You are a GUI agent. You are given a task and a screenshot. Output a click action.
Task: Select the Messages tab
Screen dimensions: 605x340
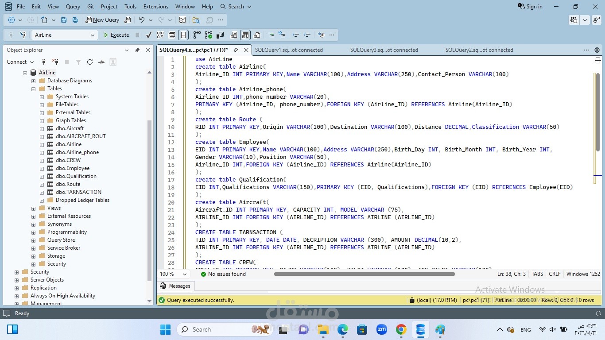tap(175, 286)
